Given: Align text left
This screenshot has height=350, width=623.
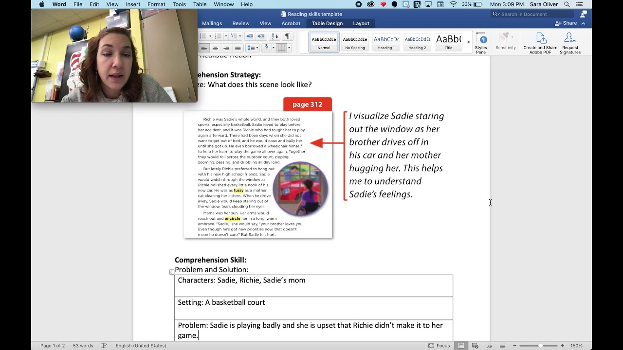Looking at the screenshot, I should pyautogui.click(x=204, y=48).
